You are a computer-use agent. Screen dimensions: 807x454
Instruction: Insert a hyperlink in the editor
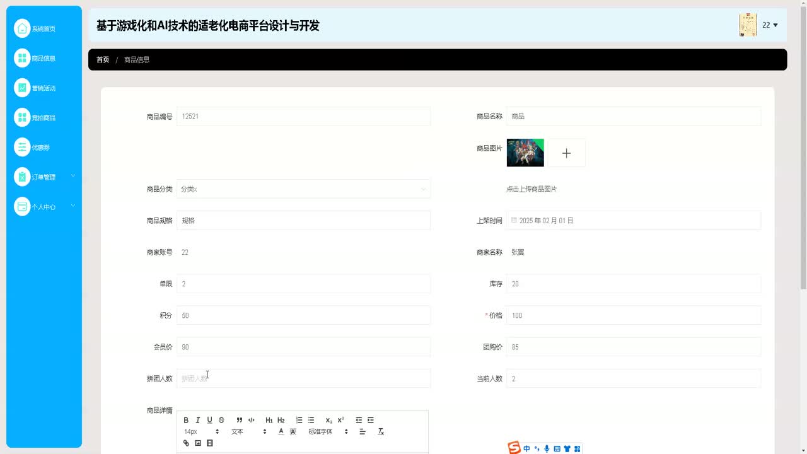pyautogui.click(x=186, y=443)
